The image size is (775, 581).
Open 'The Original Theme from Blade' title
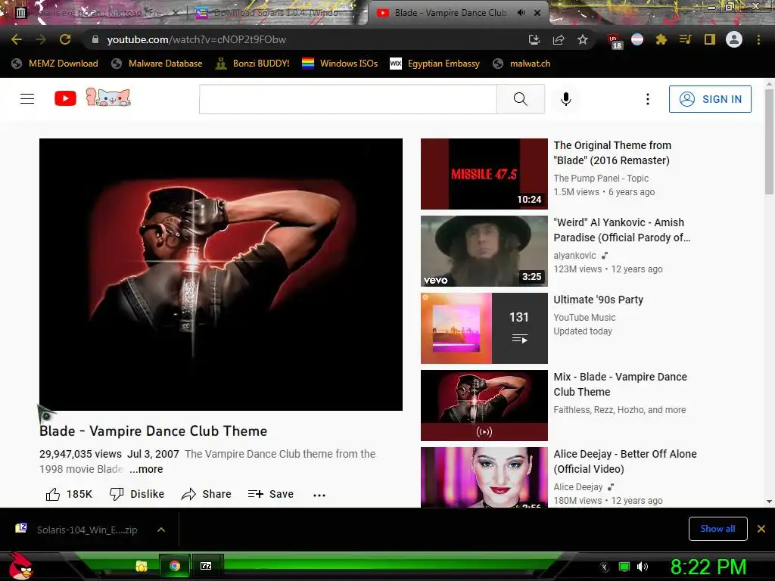(612, 153)
